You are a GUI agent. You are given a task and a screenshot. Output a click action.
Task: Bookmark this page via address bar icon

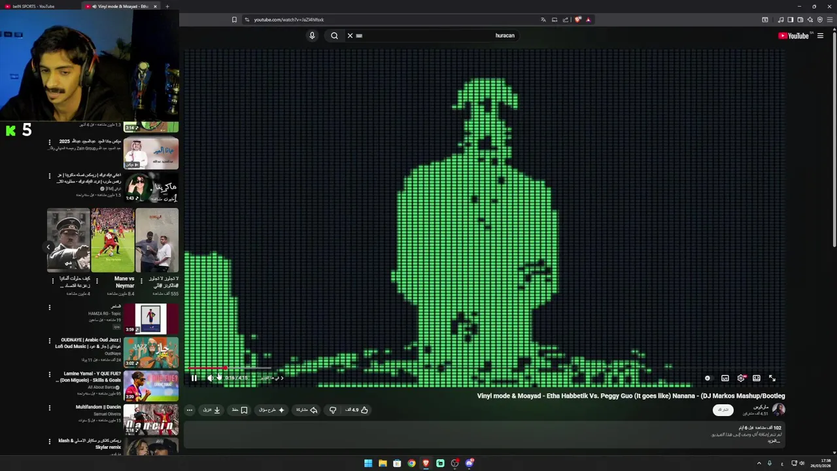pos(234,20)
